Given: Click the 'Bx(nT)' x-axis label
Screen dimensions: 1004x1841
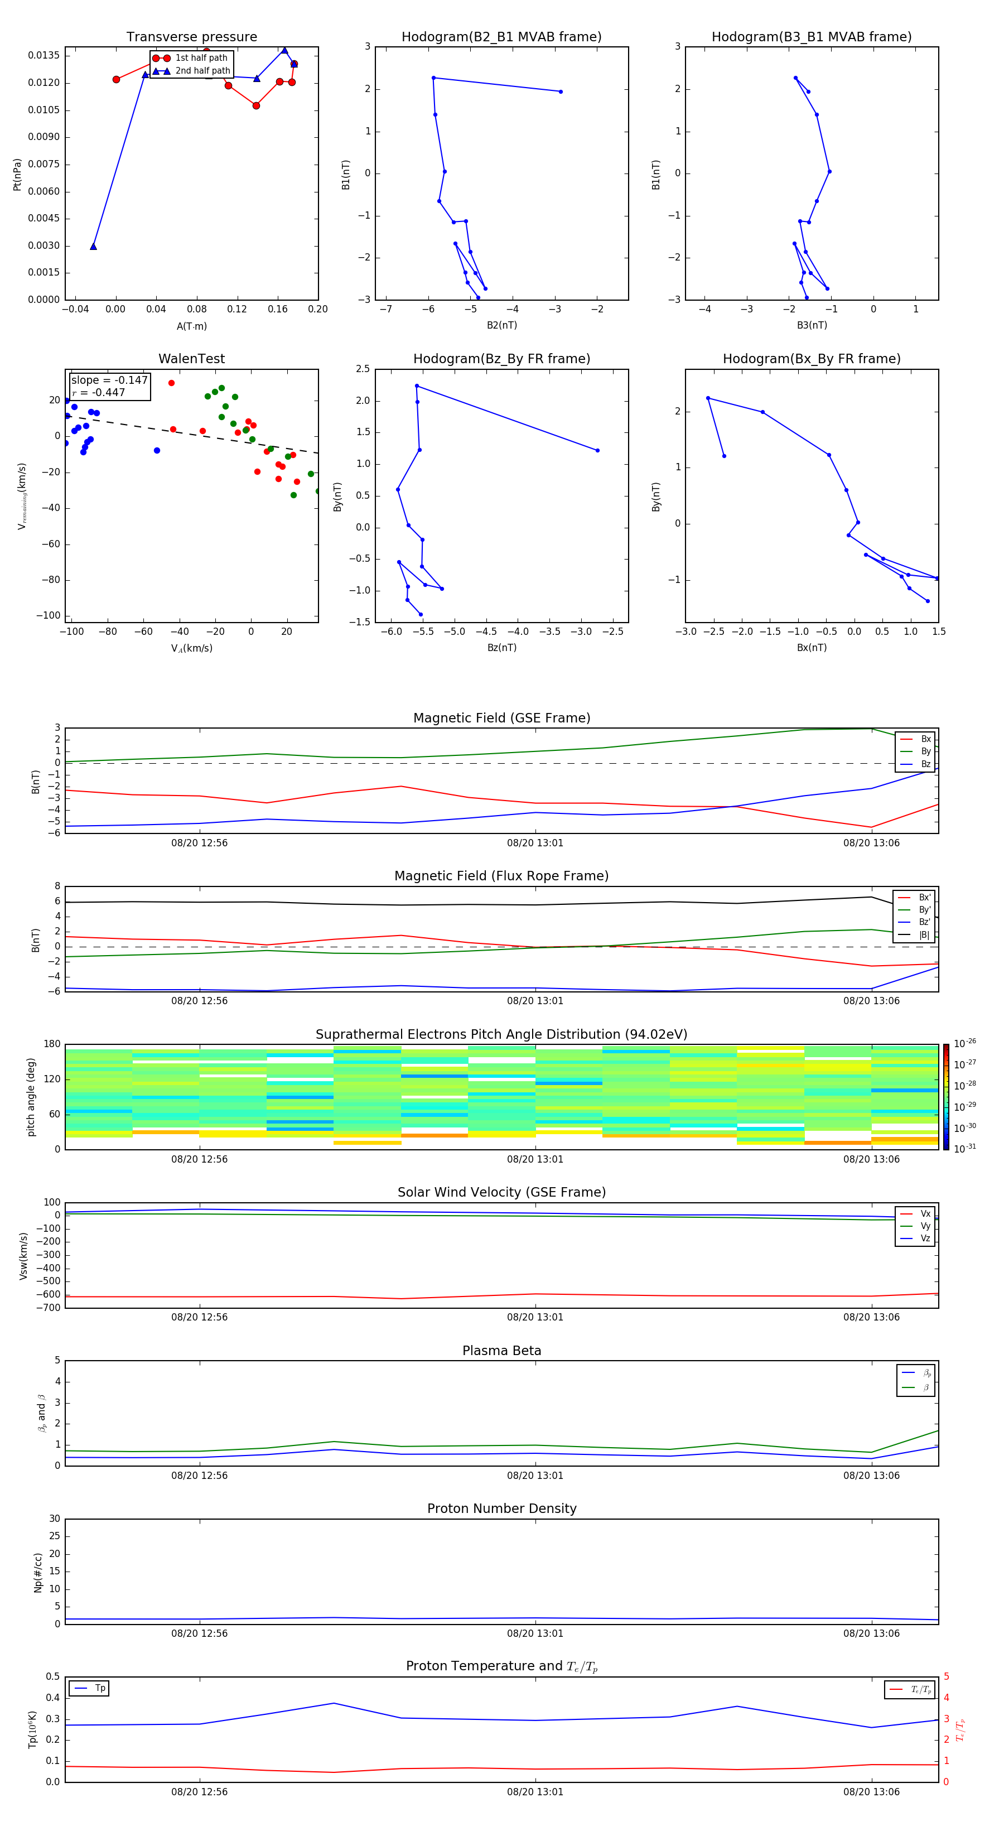Looking at the screenshot, I should point(812,648).
